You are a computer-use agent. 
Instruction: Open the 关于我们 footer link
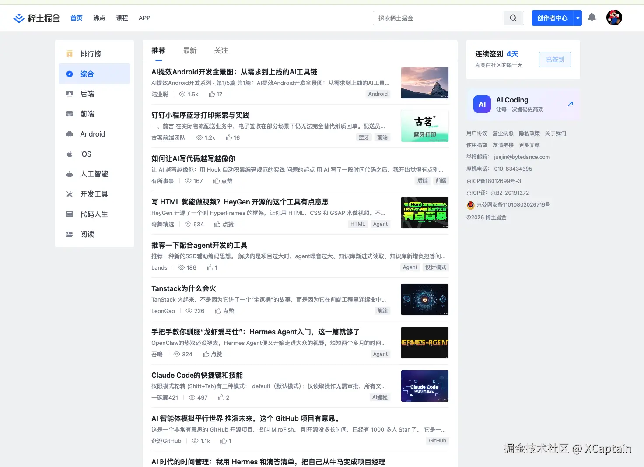click(x=556, y=133)
